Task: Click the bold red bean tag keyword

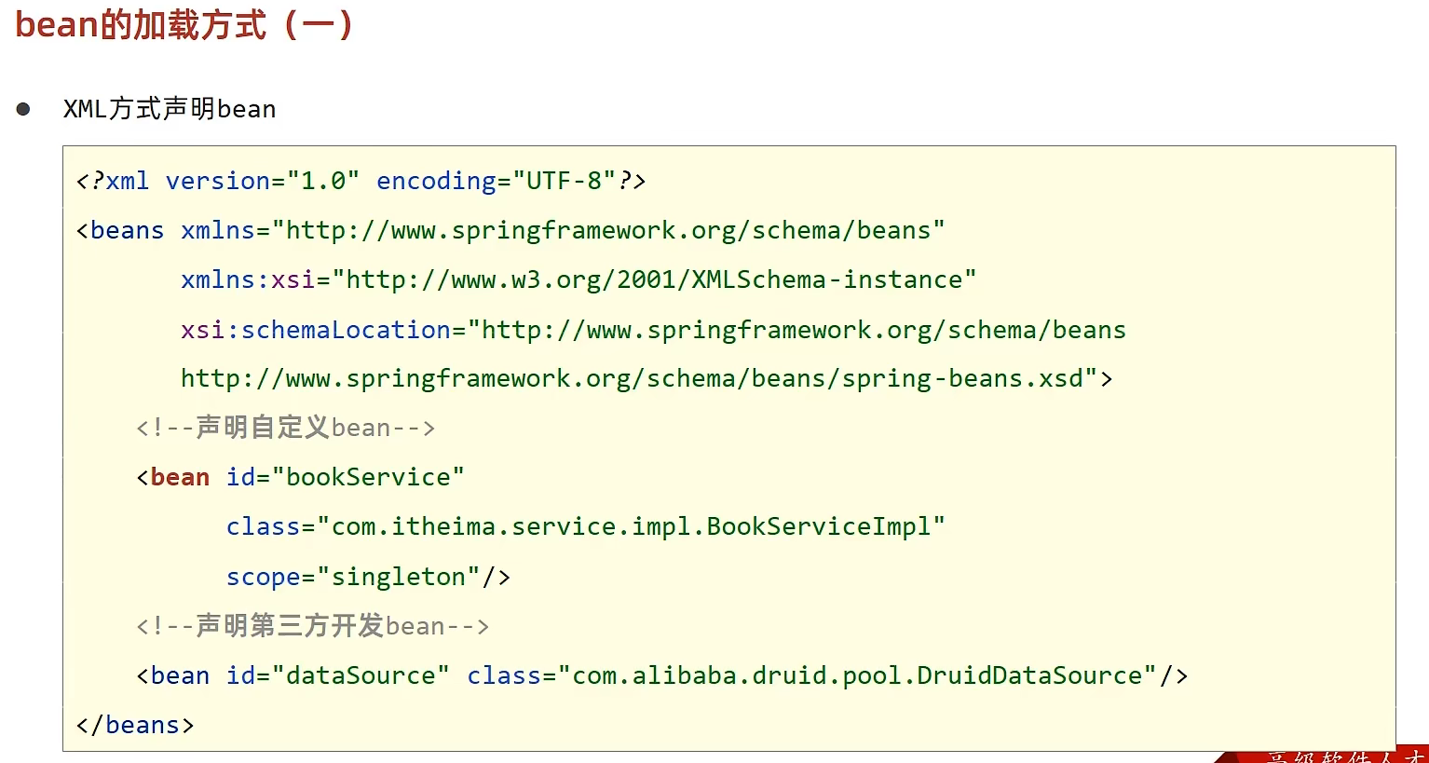Action: [x=180, y=477]
